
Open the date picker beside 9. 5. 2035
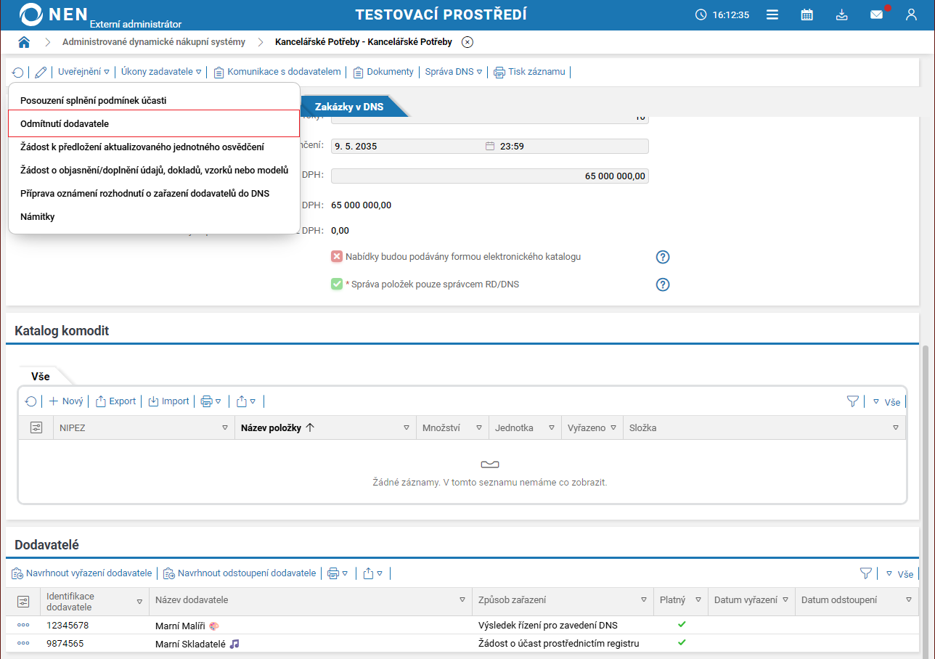coord(490,146)
